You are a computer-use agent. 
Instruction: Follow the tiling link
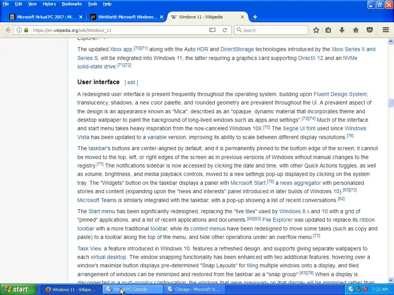coord(252,266)
